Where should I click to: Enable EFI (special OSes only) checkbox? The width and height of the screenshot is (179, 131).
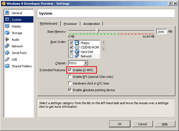pos(70,76)
